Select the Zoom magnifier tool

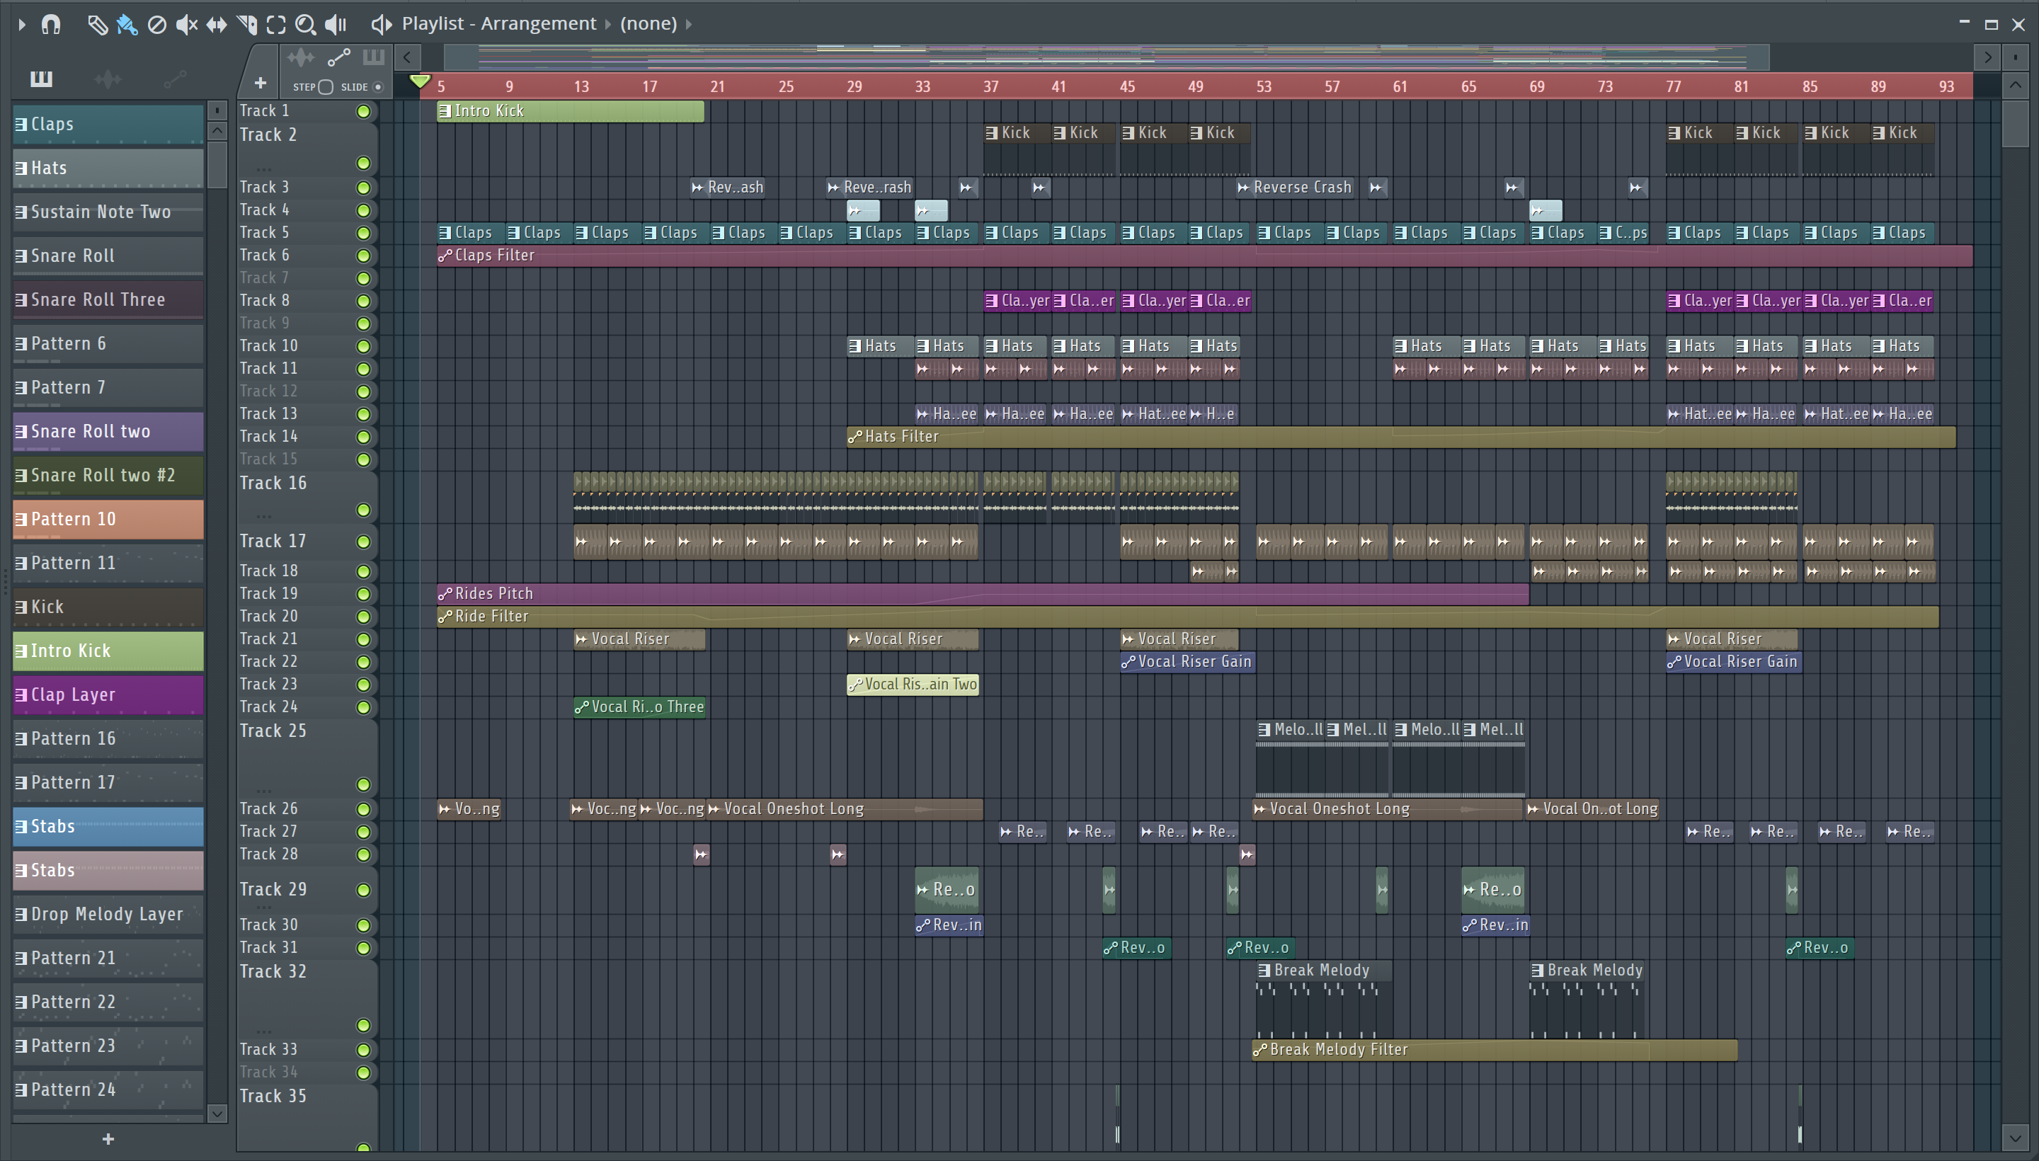[x=305, y=25]
